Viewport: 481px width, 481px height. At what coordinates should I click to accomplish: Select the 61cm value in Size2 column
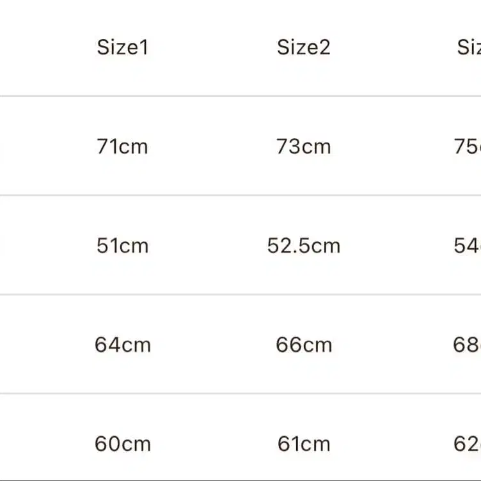click(x=303, y=444)
